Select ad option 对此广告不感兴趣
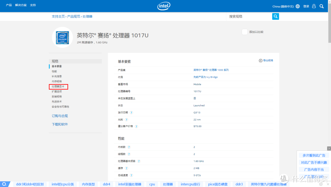 (x=314, y=163)
